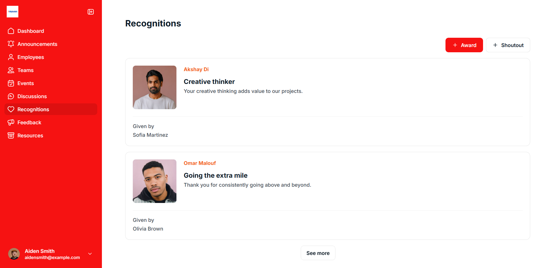The width and height of the screenshot is (534, 268).
Task: Open the Akshay Di name link
Action: (x=196, y=69)
